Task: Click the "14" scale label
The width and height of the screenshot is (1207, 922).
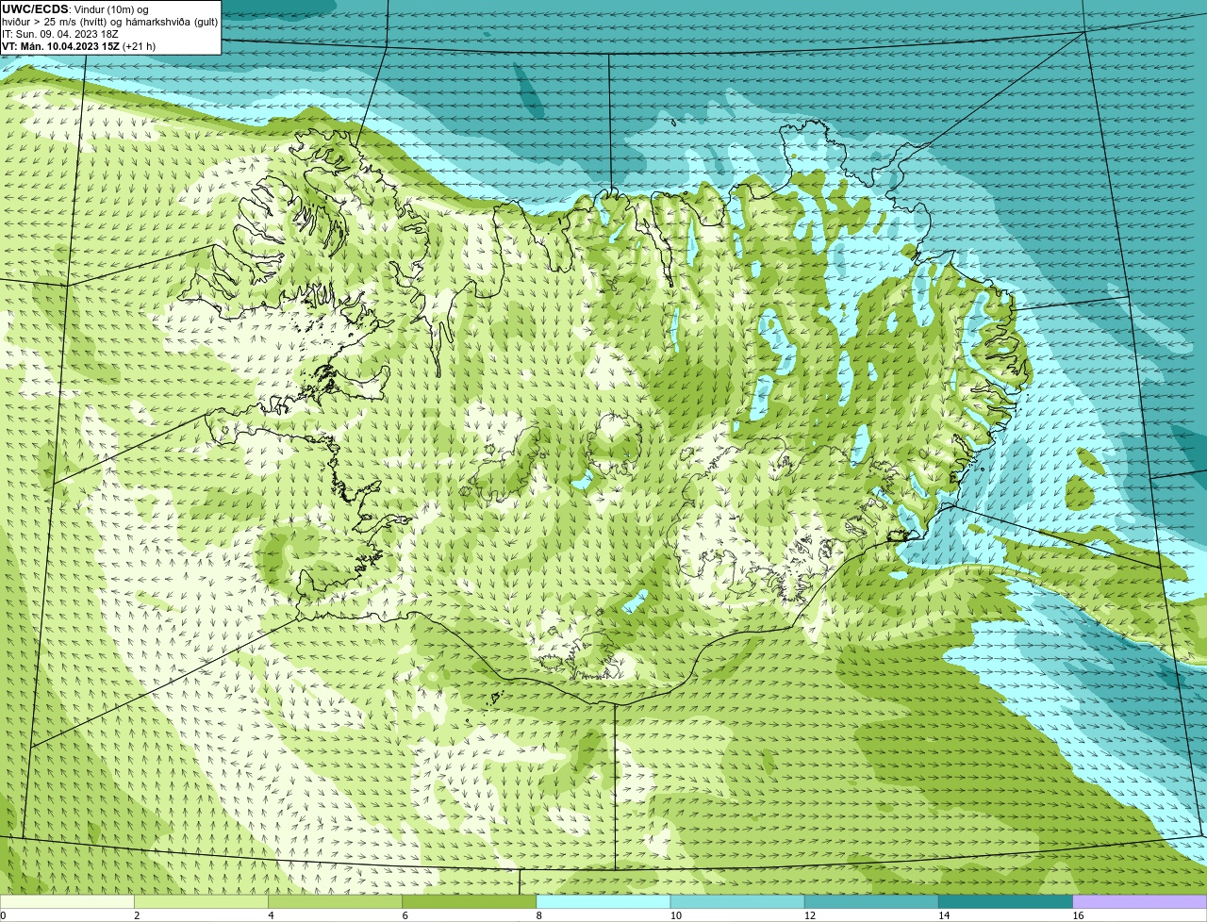Action: coord(944,915)
